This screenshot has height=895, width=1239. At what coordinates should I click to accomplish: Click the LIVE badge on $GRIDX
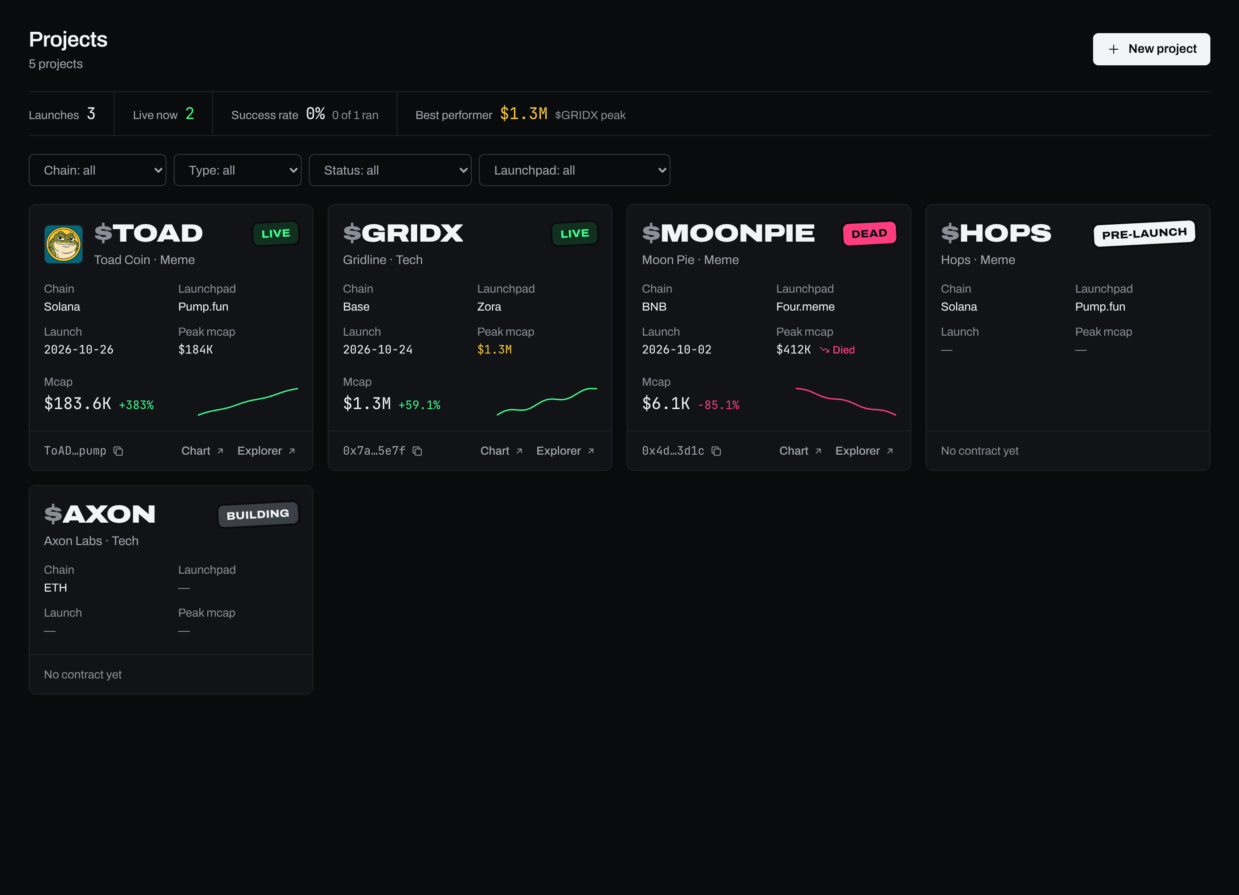[x=575, y=234]
